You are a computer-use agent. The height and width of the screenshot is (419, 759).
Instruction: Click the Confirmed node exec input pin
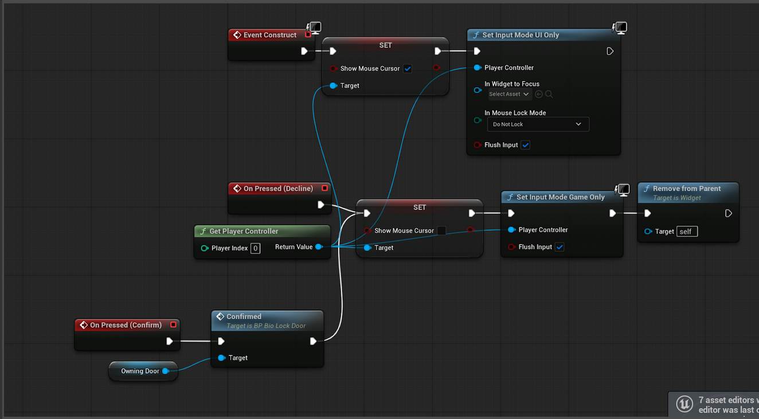pos(221,341)
